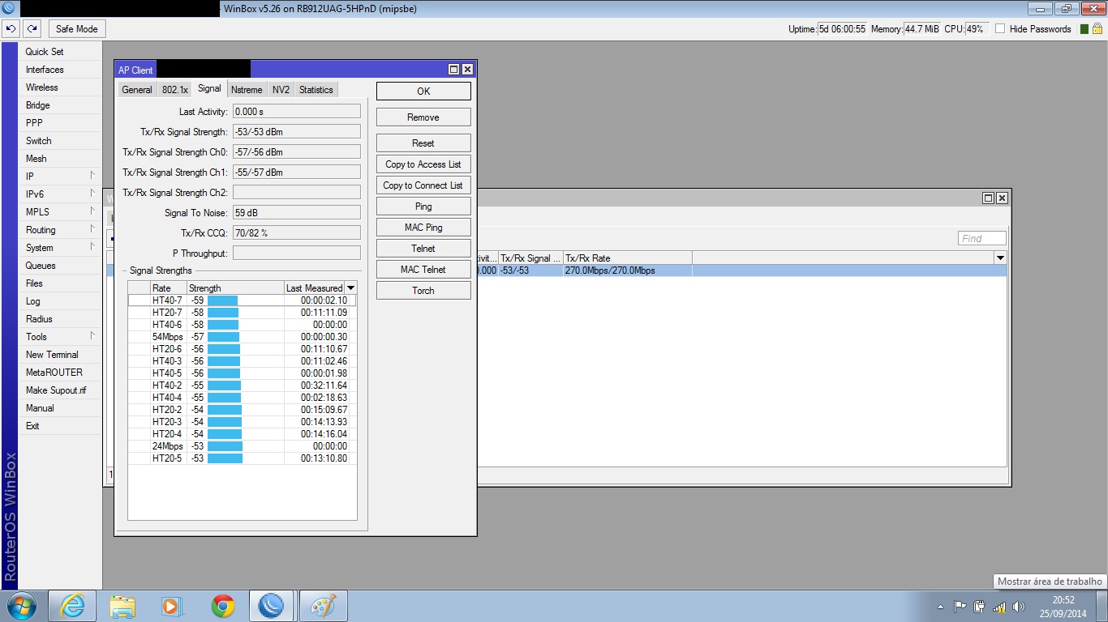The image size is (1108, 622).
Task: Switch to the Nstreme tab
Action: point(247,90)
